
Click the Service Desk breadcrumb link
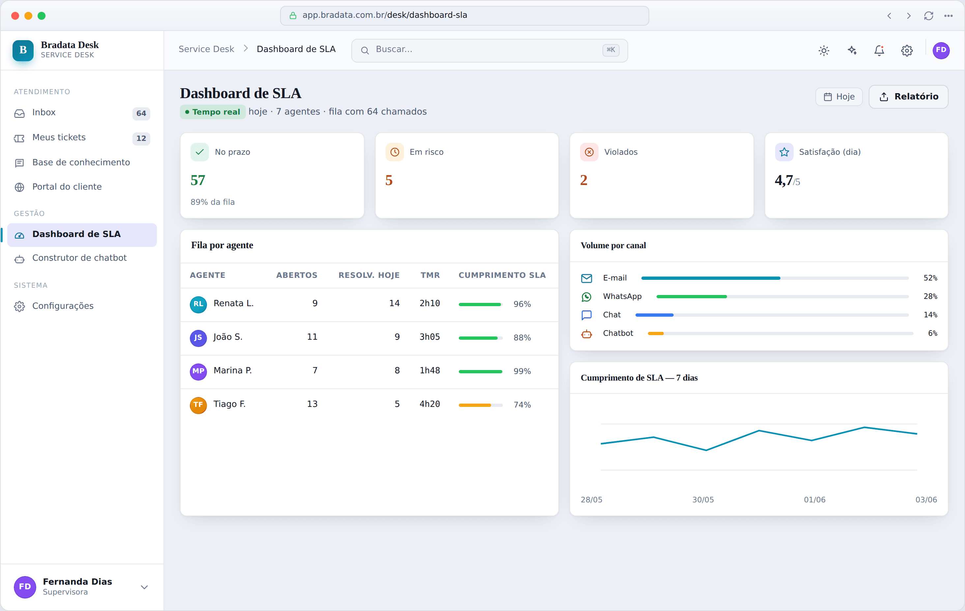(x=206, y=49)
